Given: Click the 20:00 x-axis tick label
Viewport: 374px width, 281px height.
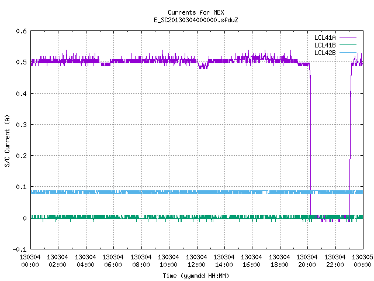Looking at the screenshot, I should click(x=307, y=261).
